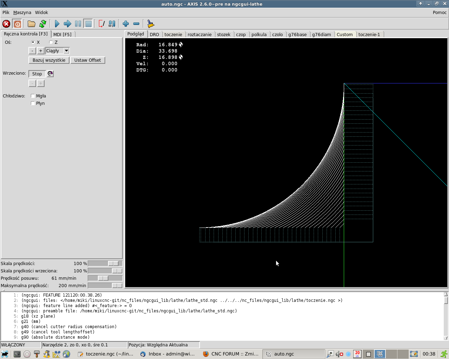Toggle optional pause M1 icon

coord(112,24)
